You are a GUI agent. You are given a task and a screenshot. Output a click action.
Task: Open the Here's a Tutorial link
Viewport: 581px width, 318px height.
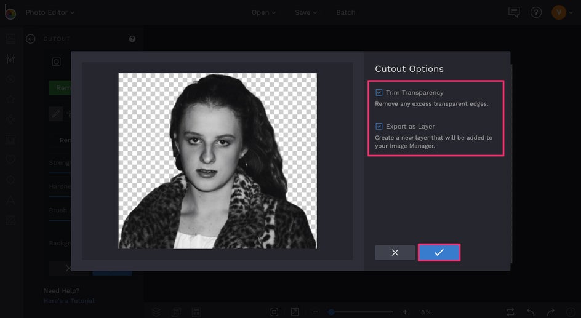point(69,301)
